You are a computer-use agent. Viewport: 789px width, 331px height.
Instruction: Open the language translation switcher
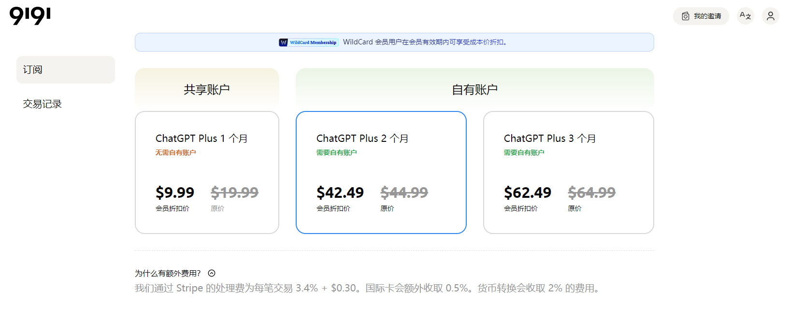coord(745,16)
